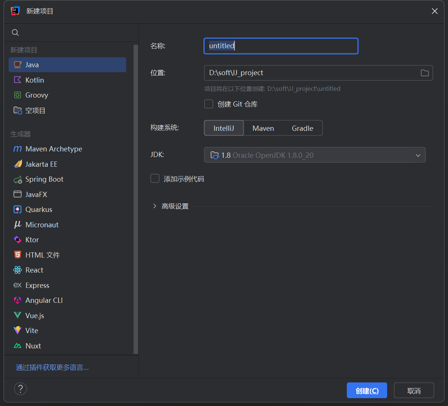Select the Kotlin language icon

(17, 80)
